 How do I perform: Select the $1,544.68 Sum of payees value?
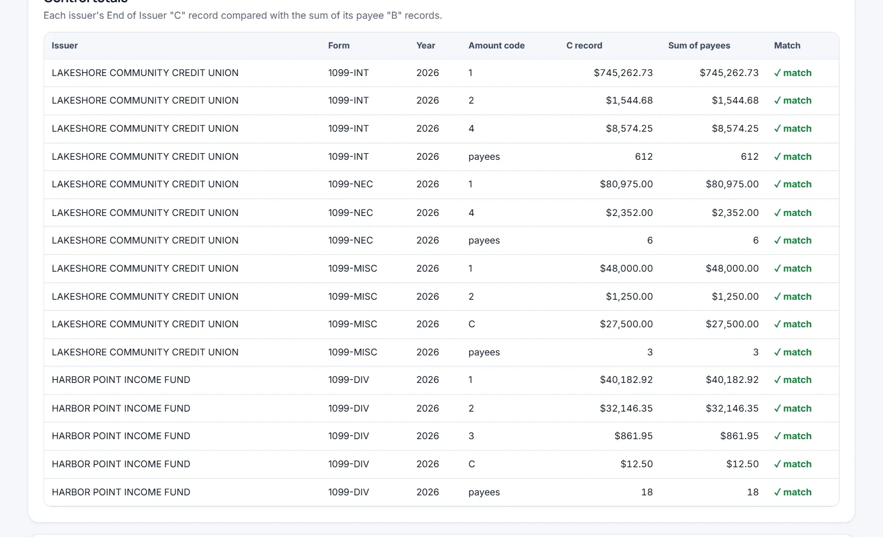(735, 100)
